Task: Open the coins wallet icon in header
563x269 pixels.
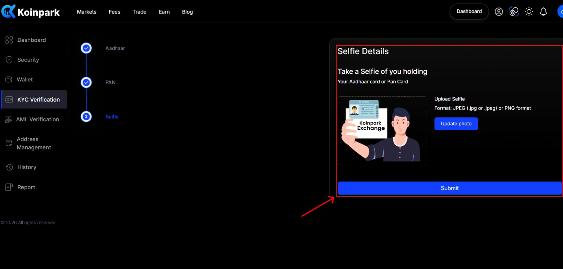Action: 514,12
